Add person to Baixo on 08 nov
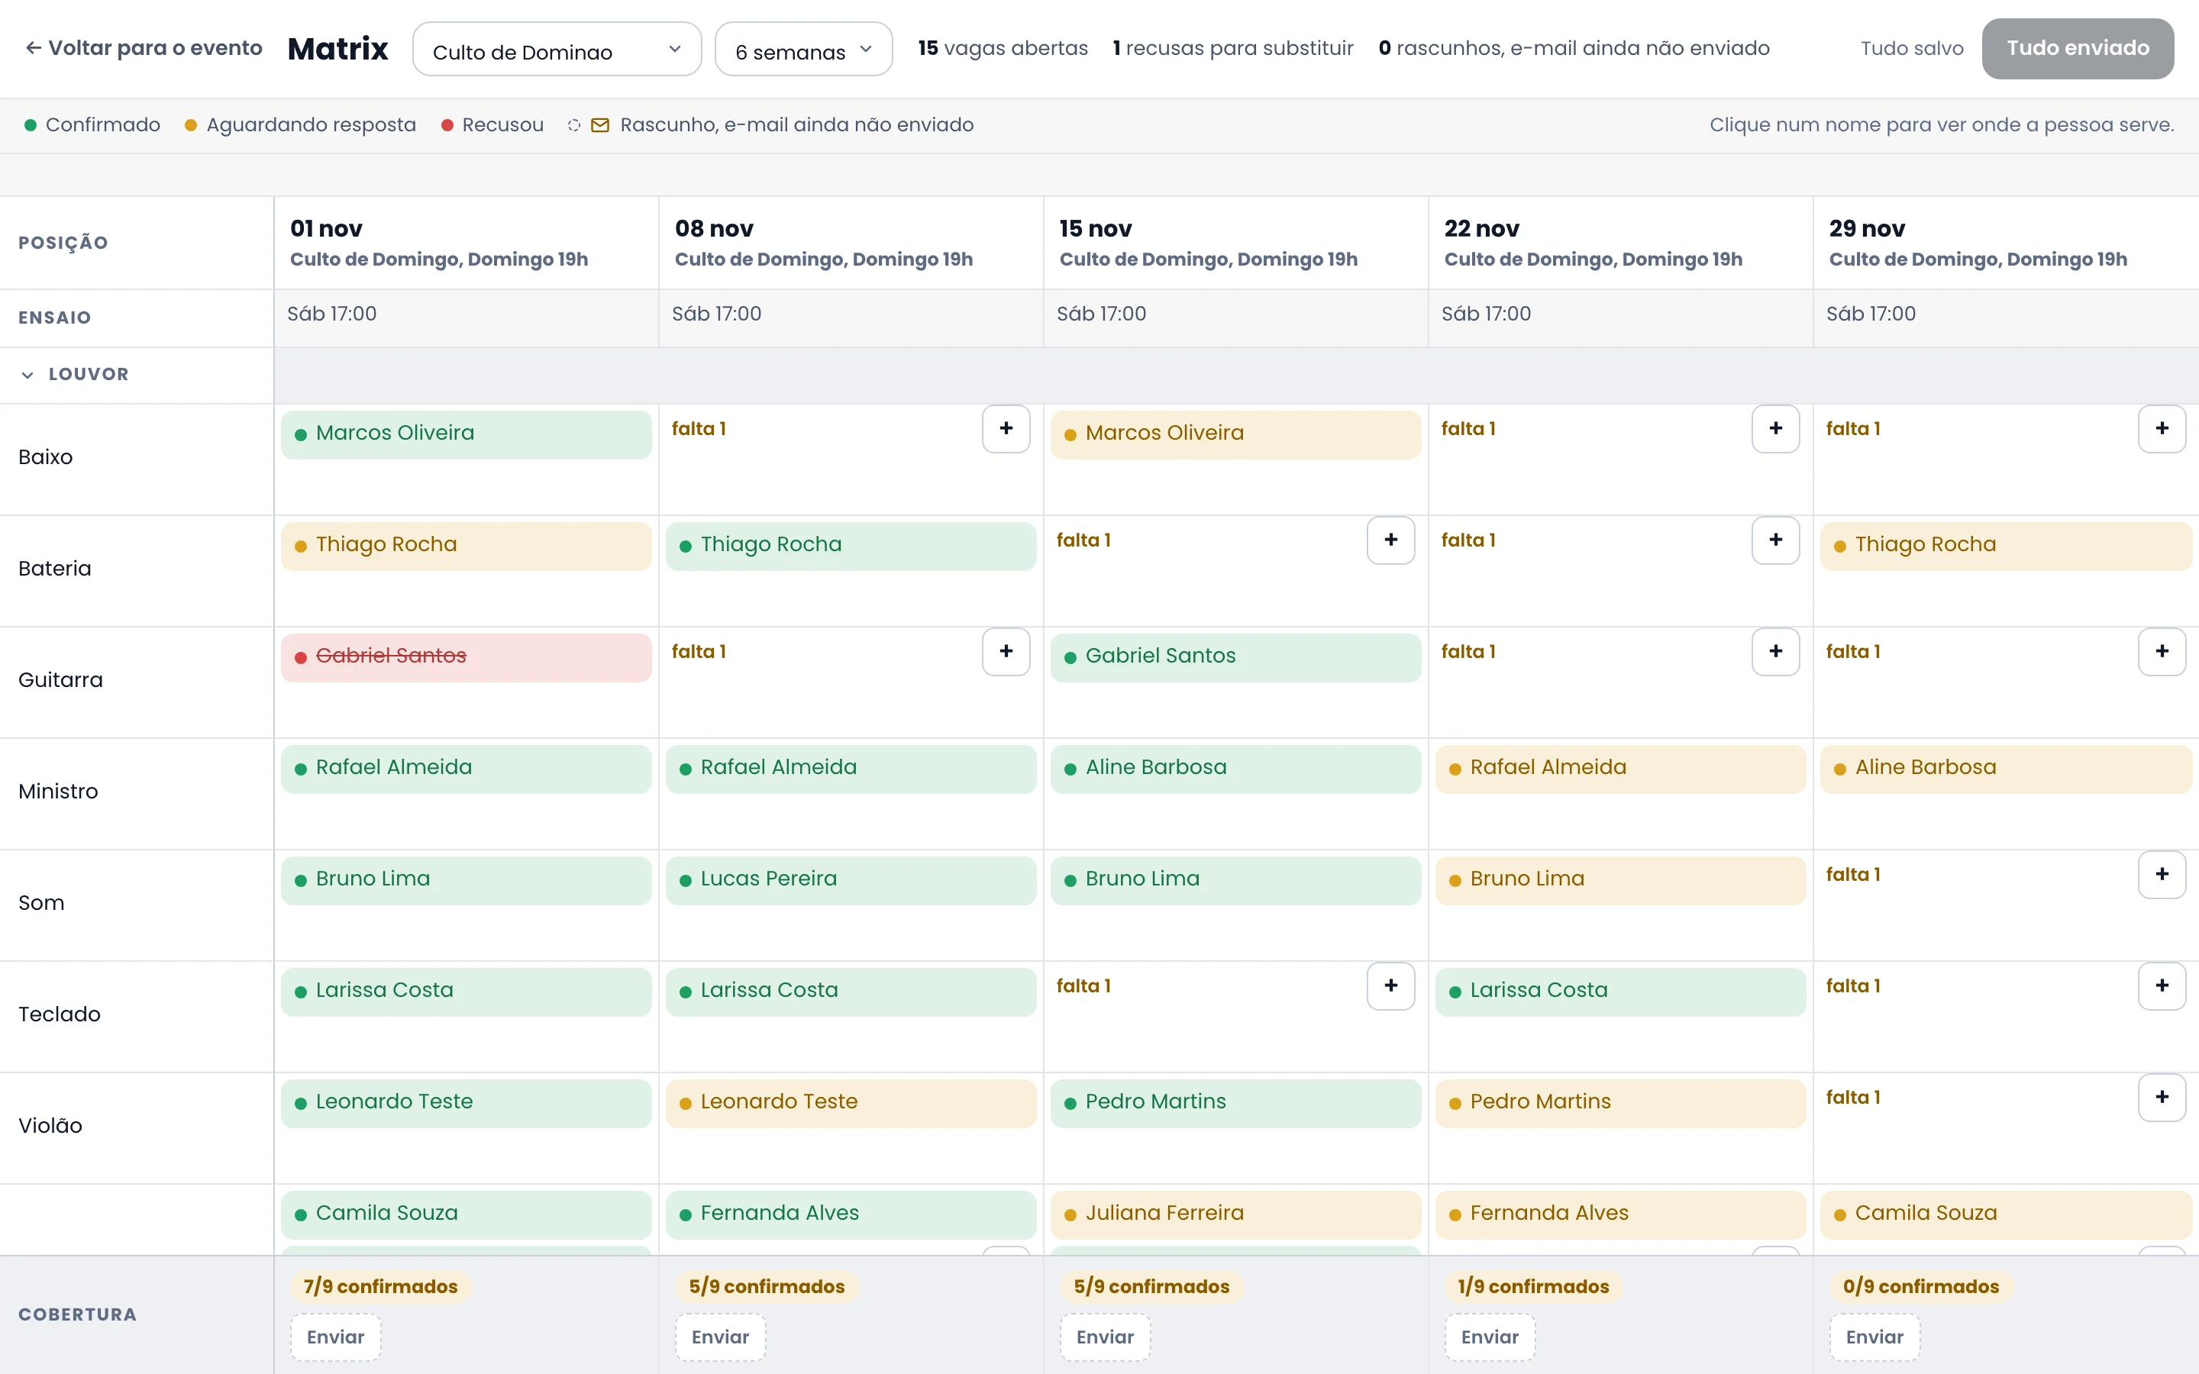 [1005, 429]
